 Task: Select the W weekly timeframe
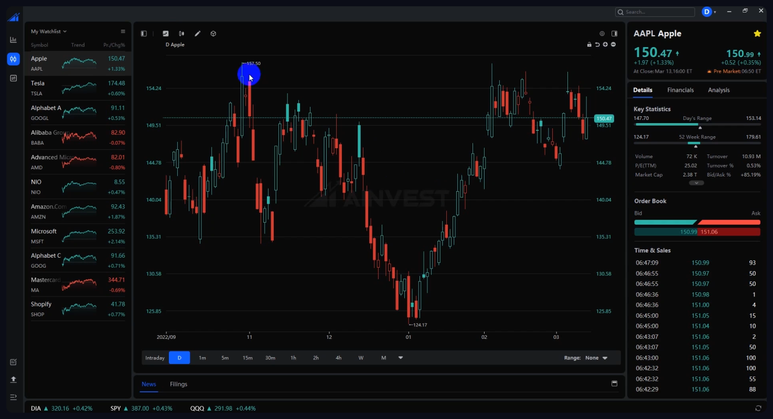[x=361, y=358]
